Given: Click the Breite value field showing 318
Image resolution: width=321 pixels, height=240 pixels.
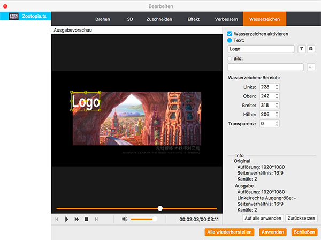Looking at the screenshot, I should coord(267,106).
